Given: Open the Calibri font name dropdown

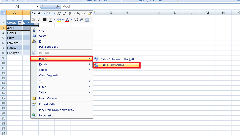Looking at the screenshot, I should (44, 14).
